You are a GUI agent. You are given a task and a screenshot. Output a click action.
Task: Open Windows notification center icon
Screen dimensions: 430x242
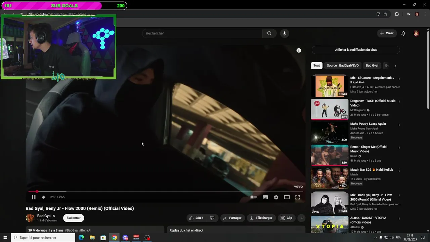423,238
